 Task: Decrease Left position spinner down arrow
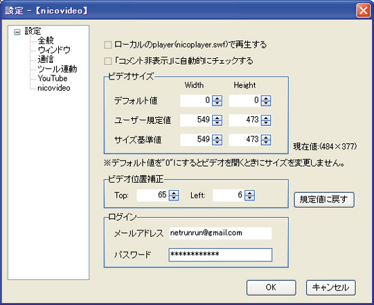pyautogui.click(x=249, y=198)
